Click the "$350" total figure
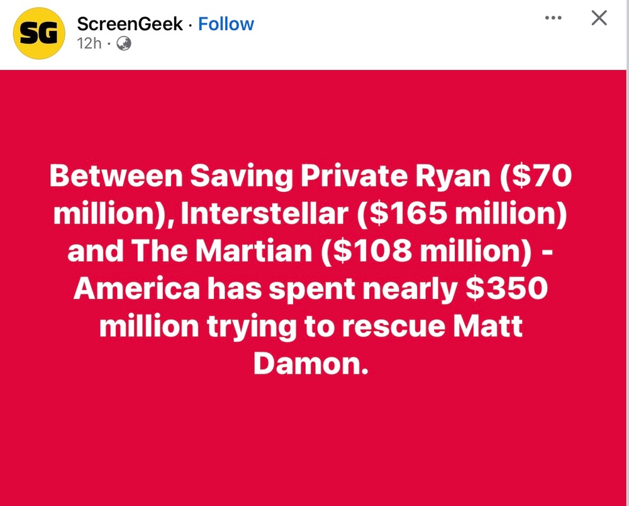This screenshot has height=506, width=629. pos(504,290)
